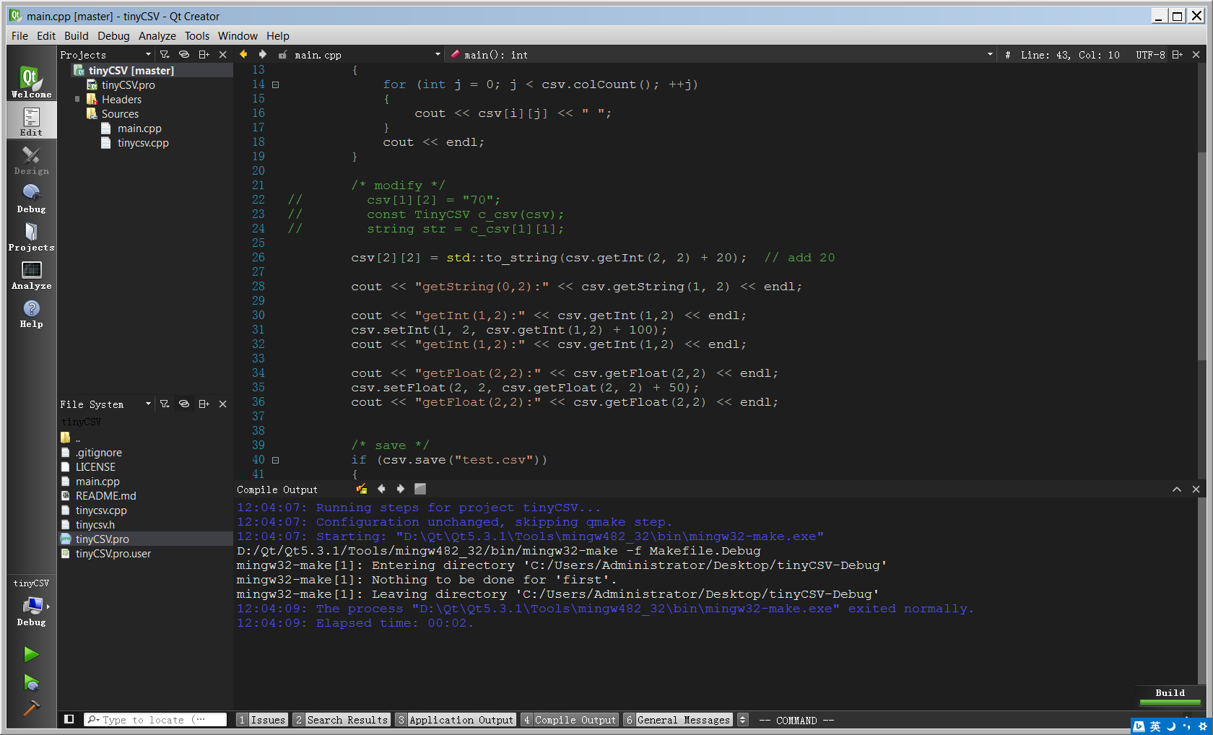Close the File System panel
This screenshot has width=1213, height=735.
coord(222,404)
